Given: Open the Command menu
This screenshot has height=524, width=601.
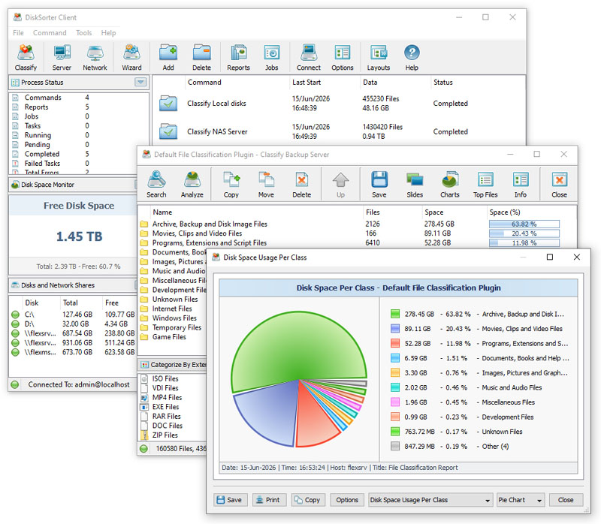Looking at the screenshot, I should point(50,33).
